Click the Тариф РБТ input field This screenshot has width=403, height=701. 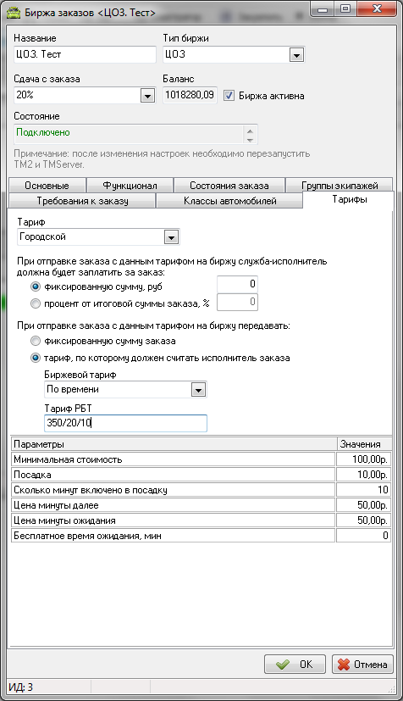tap(125, 423)
